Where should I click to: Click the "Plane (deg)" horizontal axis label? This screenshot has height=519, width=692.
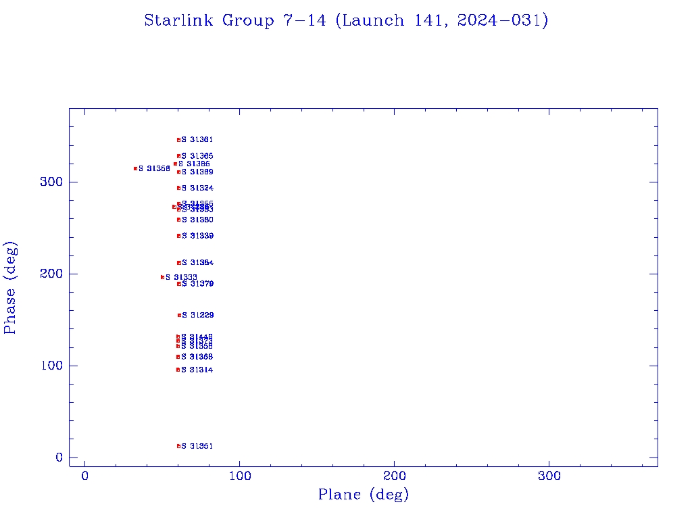click(364, 494)
